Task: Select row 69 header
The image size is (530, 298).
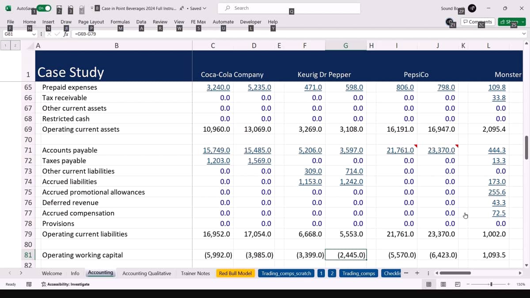Action: coord(28,129)
